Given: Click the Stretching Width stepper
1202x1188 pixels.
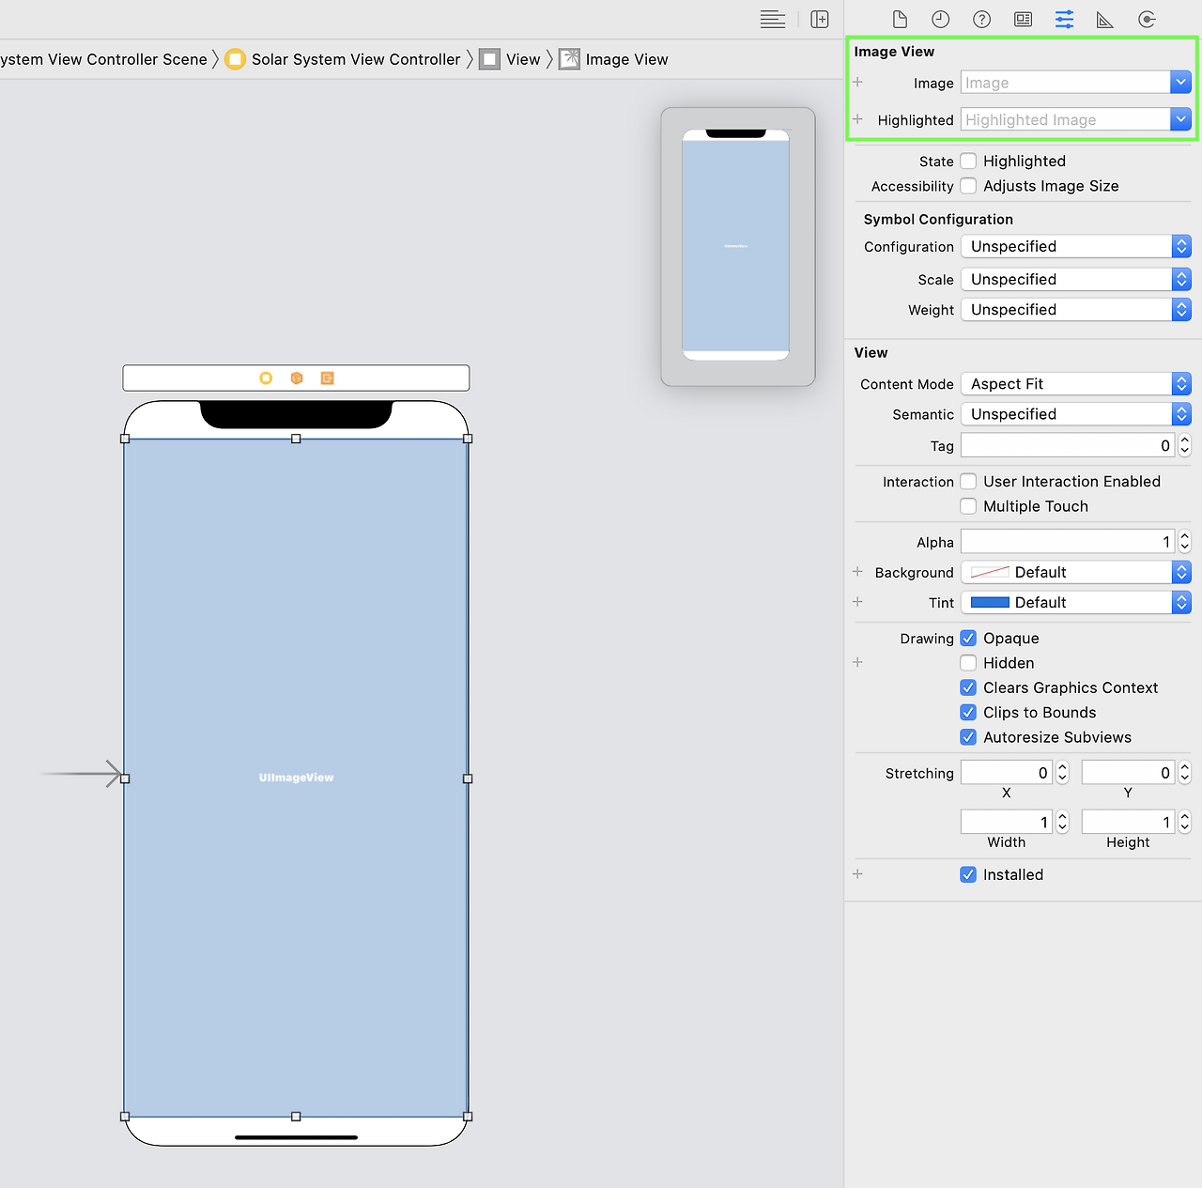Looking at the screenshot, I should point(1063,822).
